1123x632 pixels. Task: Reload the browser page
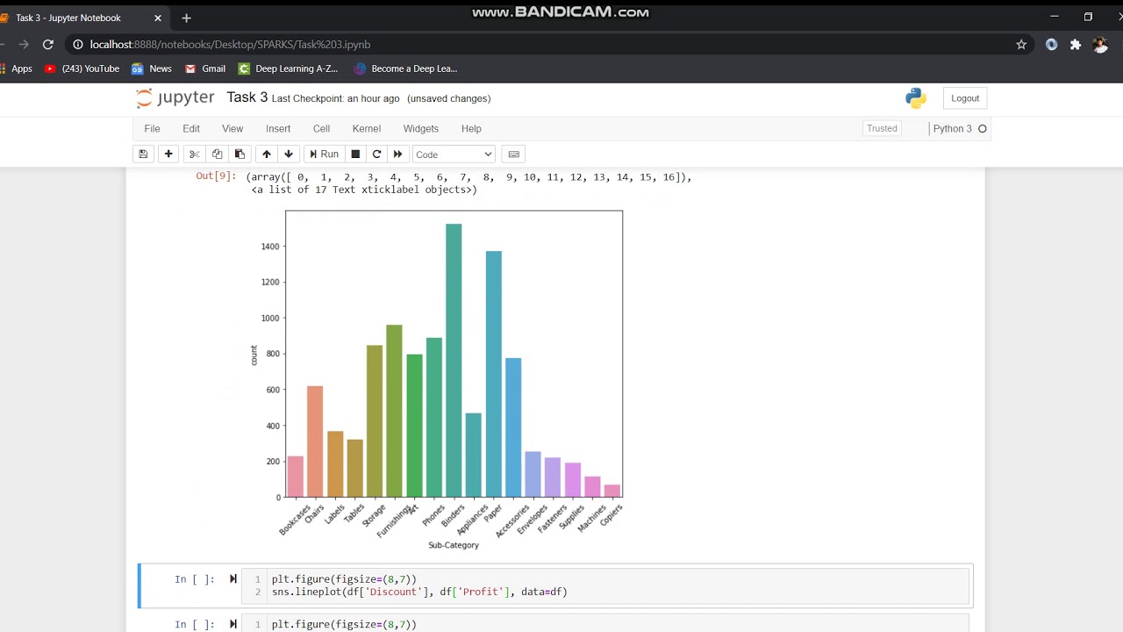[x=48, y=44]
